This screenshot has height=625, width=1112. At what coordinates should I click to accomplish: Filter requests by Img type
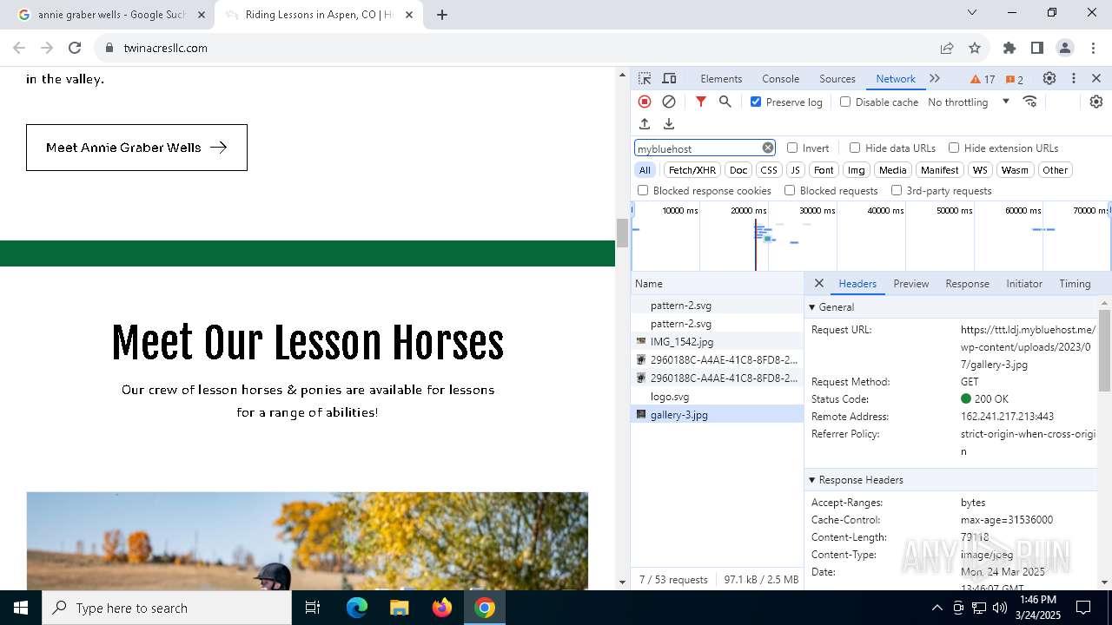pos(857,170)
